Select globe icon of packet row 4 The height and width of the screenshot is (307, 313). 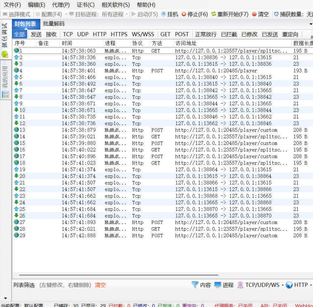16,70
